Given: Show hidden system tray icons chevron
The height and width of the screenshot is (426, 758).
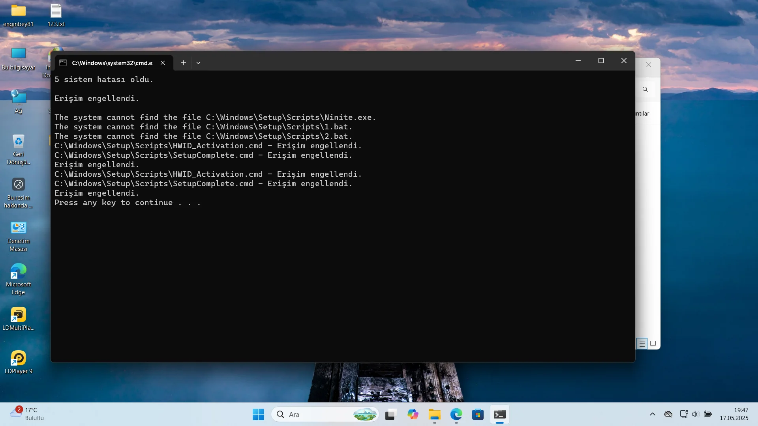Looking at the screenshot, I should [653, 414].
